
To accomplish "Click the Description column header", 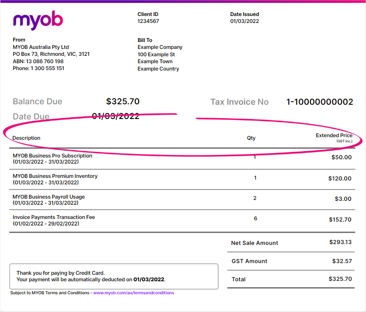I will (x=26, y=138).
